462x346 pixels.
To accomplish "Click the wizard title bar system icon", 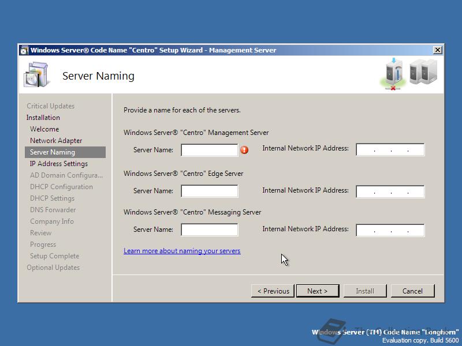I will pyautogui.click(x=24, y=50).
